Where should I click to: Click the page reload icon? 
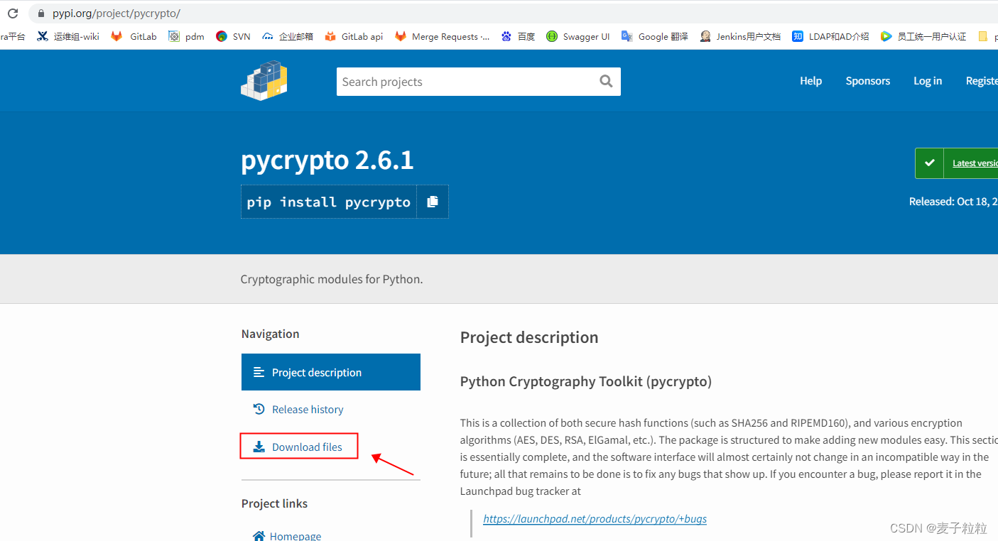pos(12,13)
